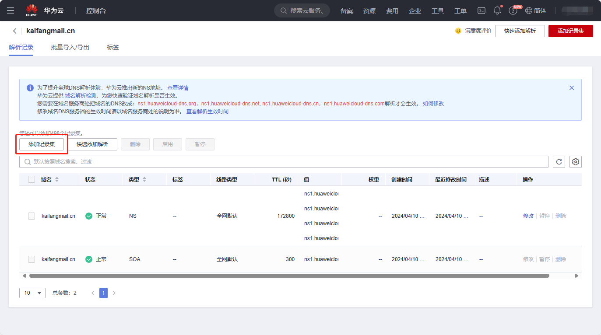Check the NS record row checkbox

[32, 216]
